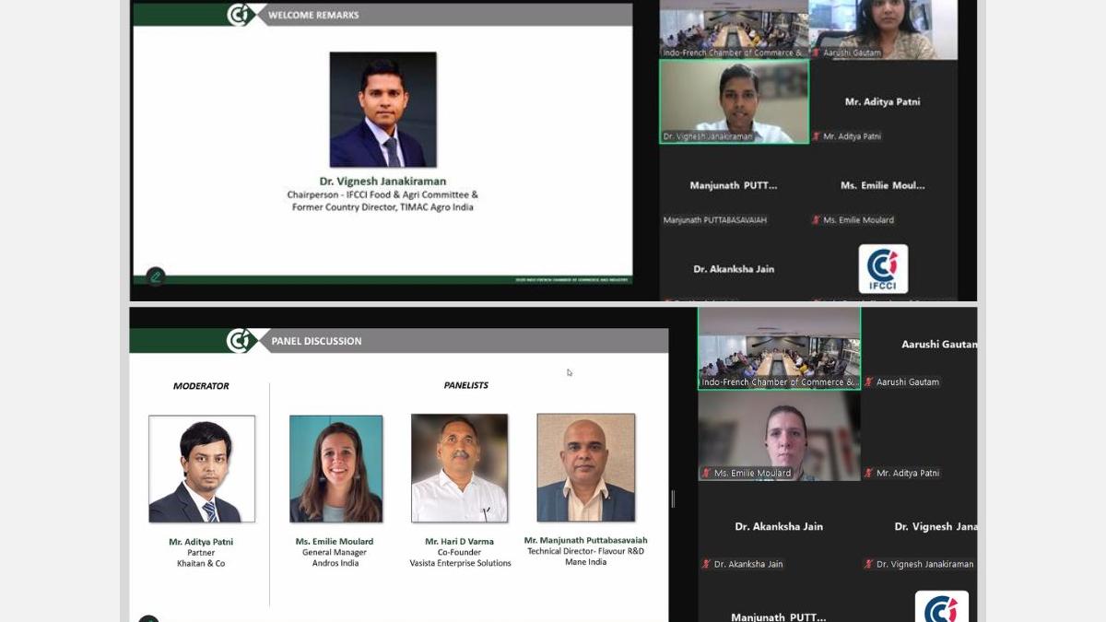This screenshot has height=622, width=1106.
Task: Toggle muted mic on Ms. Emilie Moulard's video, lower meeting
Action: pos(707,474)
